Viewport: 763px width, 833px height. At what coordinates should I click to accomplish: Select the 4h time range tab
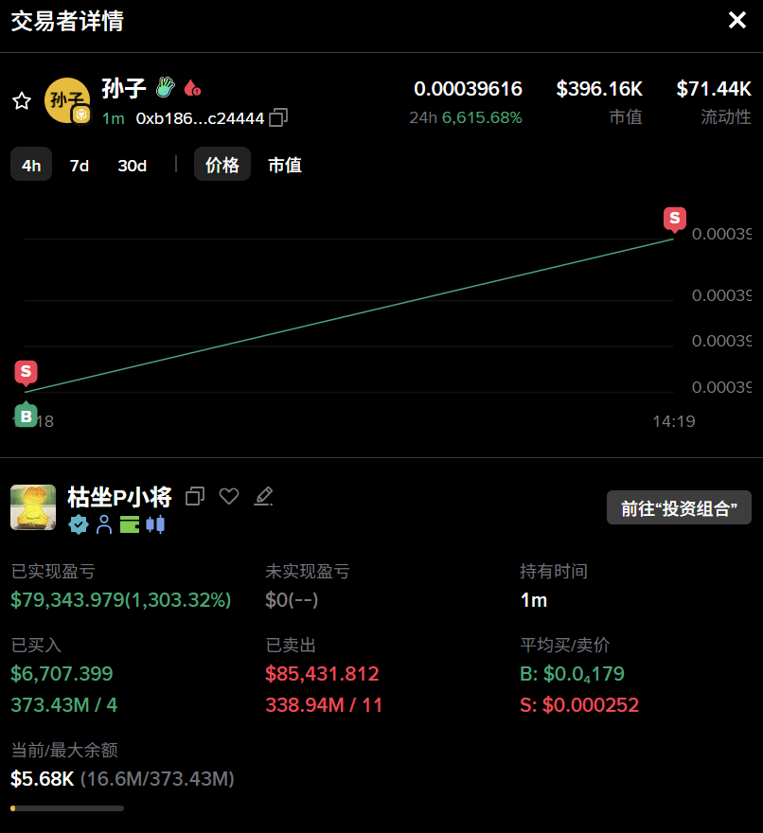(x=31, y=166)
